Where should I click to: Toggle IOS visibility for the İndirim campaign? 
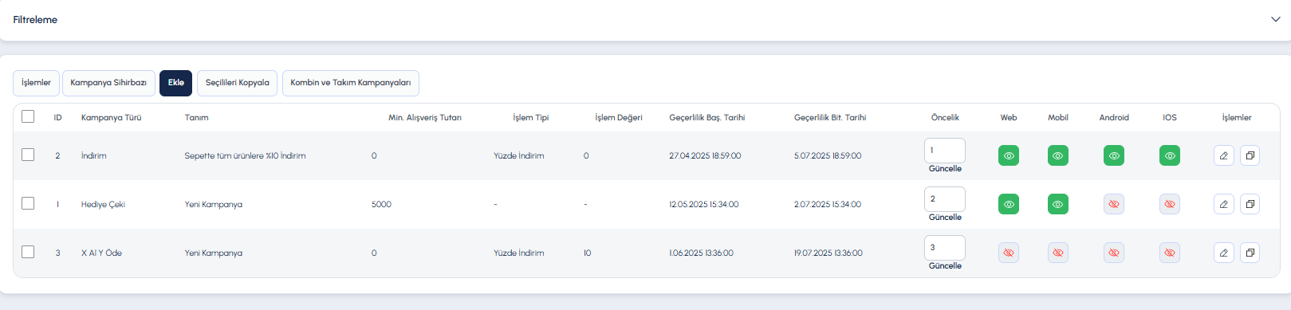(x=1170, y=155)
